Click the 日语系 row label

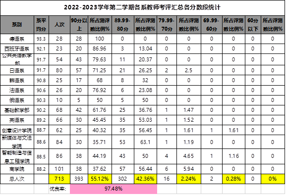point(17,70)
